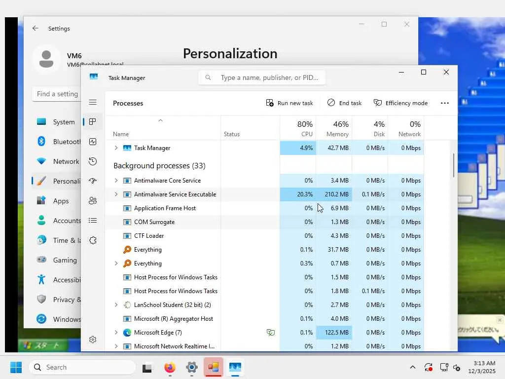Image resolution: width=505 pixels, height=379 pixels.
Task: Open the Performance page in Task Manager
Action: click(93, 142)
